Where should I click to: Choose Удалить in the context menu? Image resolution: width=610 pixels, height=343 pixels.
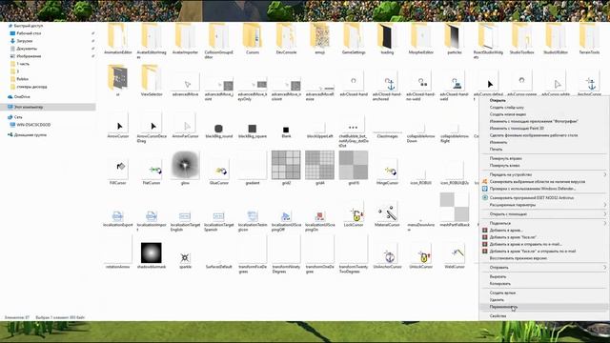pyautogui.click(x=543, y=300)
